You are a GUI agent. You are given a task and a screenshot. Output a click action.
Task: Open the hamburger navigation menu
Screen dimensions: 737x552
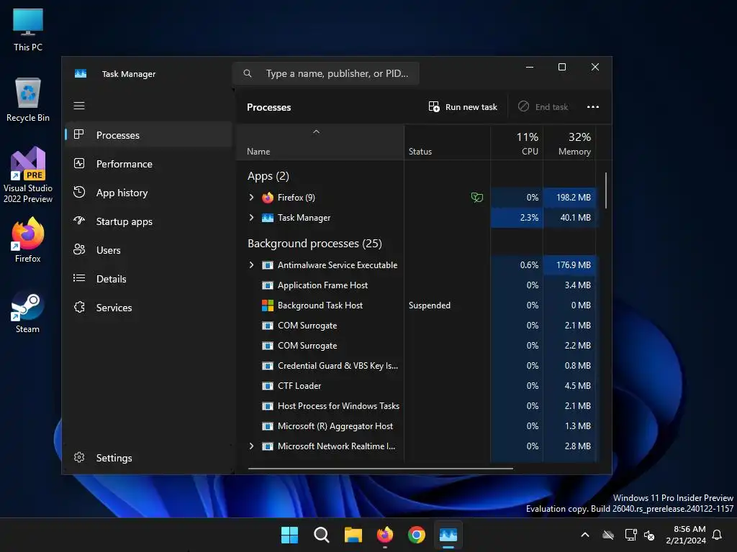79,106
